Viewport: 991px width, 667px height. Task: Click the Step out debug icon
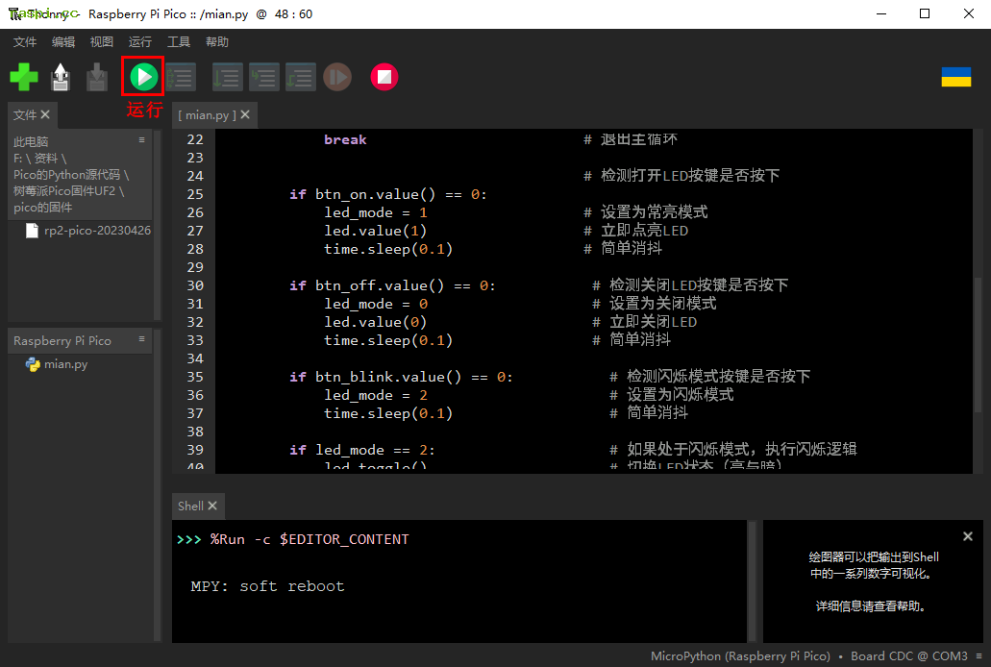(300, 77)
